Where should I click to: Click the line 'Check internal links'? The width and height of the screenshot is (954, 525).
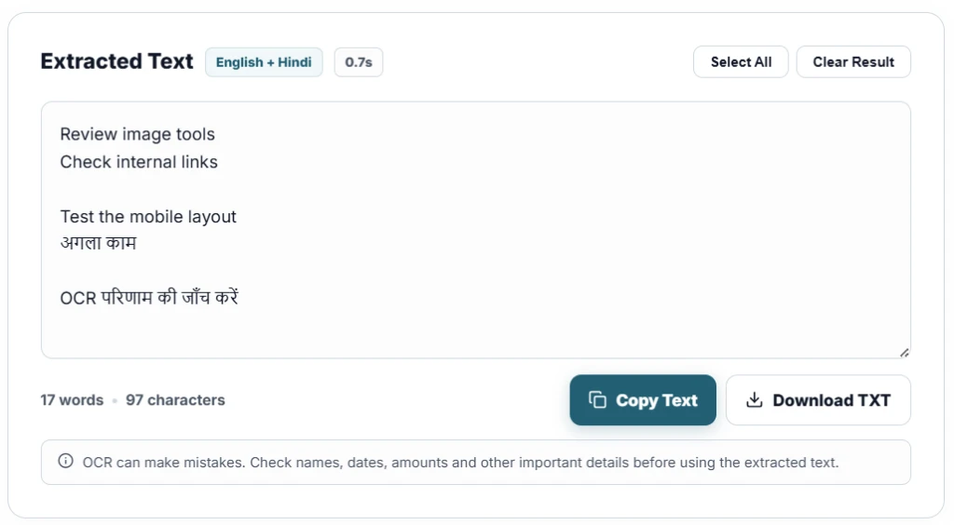tap(139, 162)
